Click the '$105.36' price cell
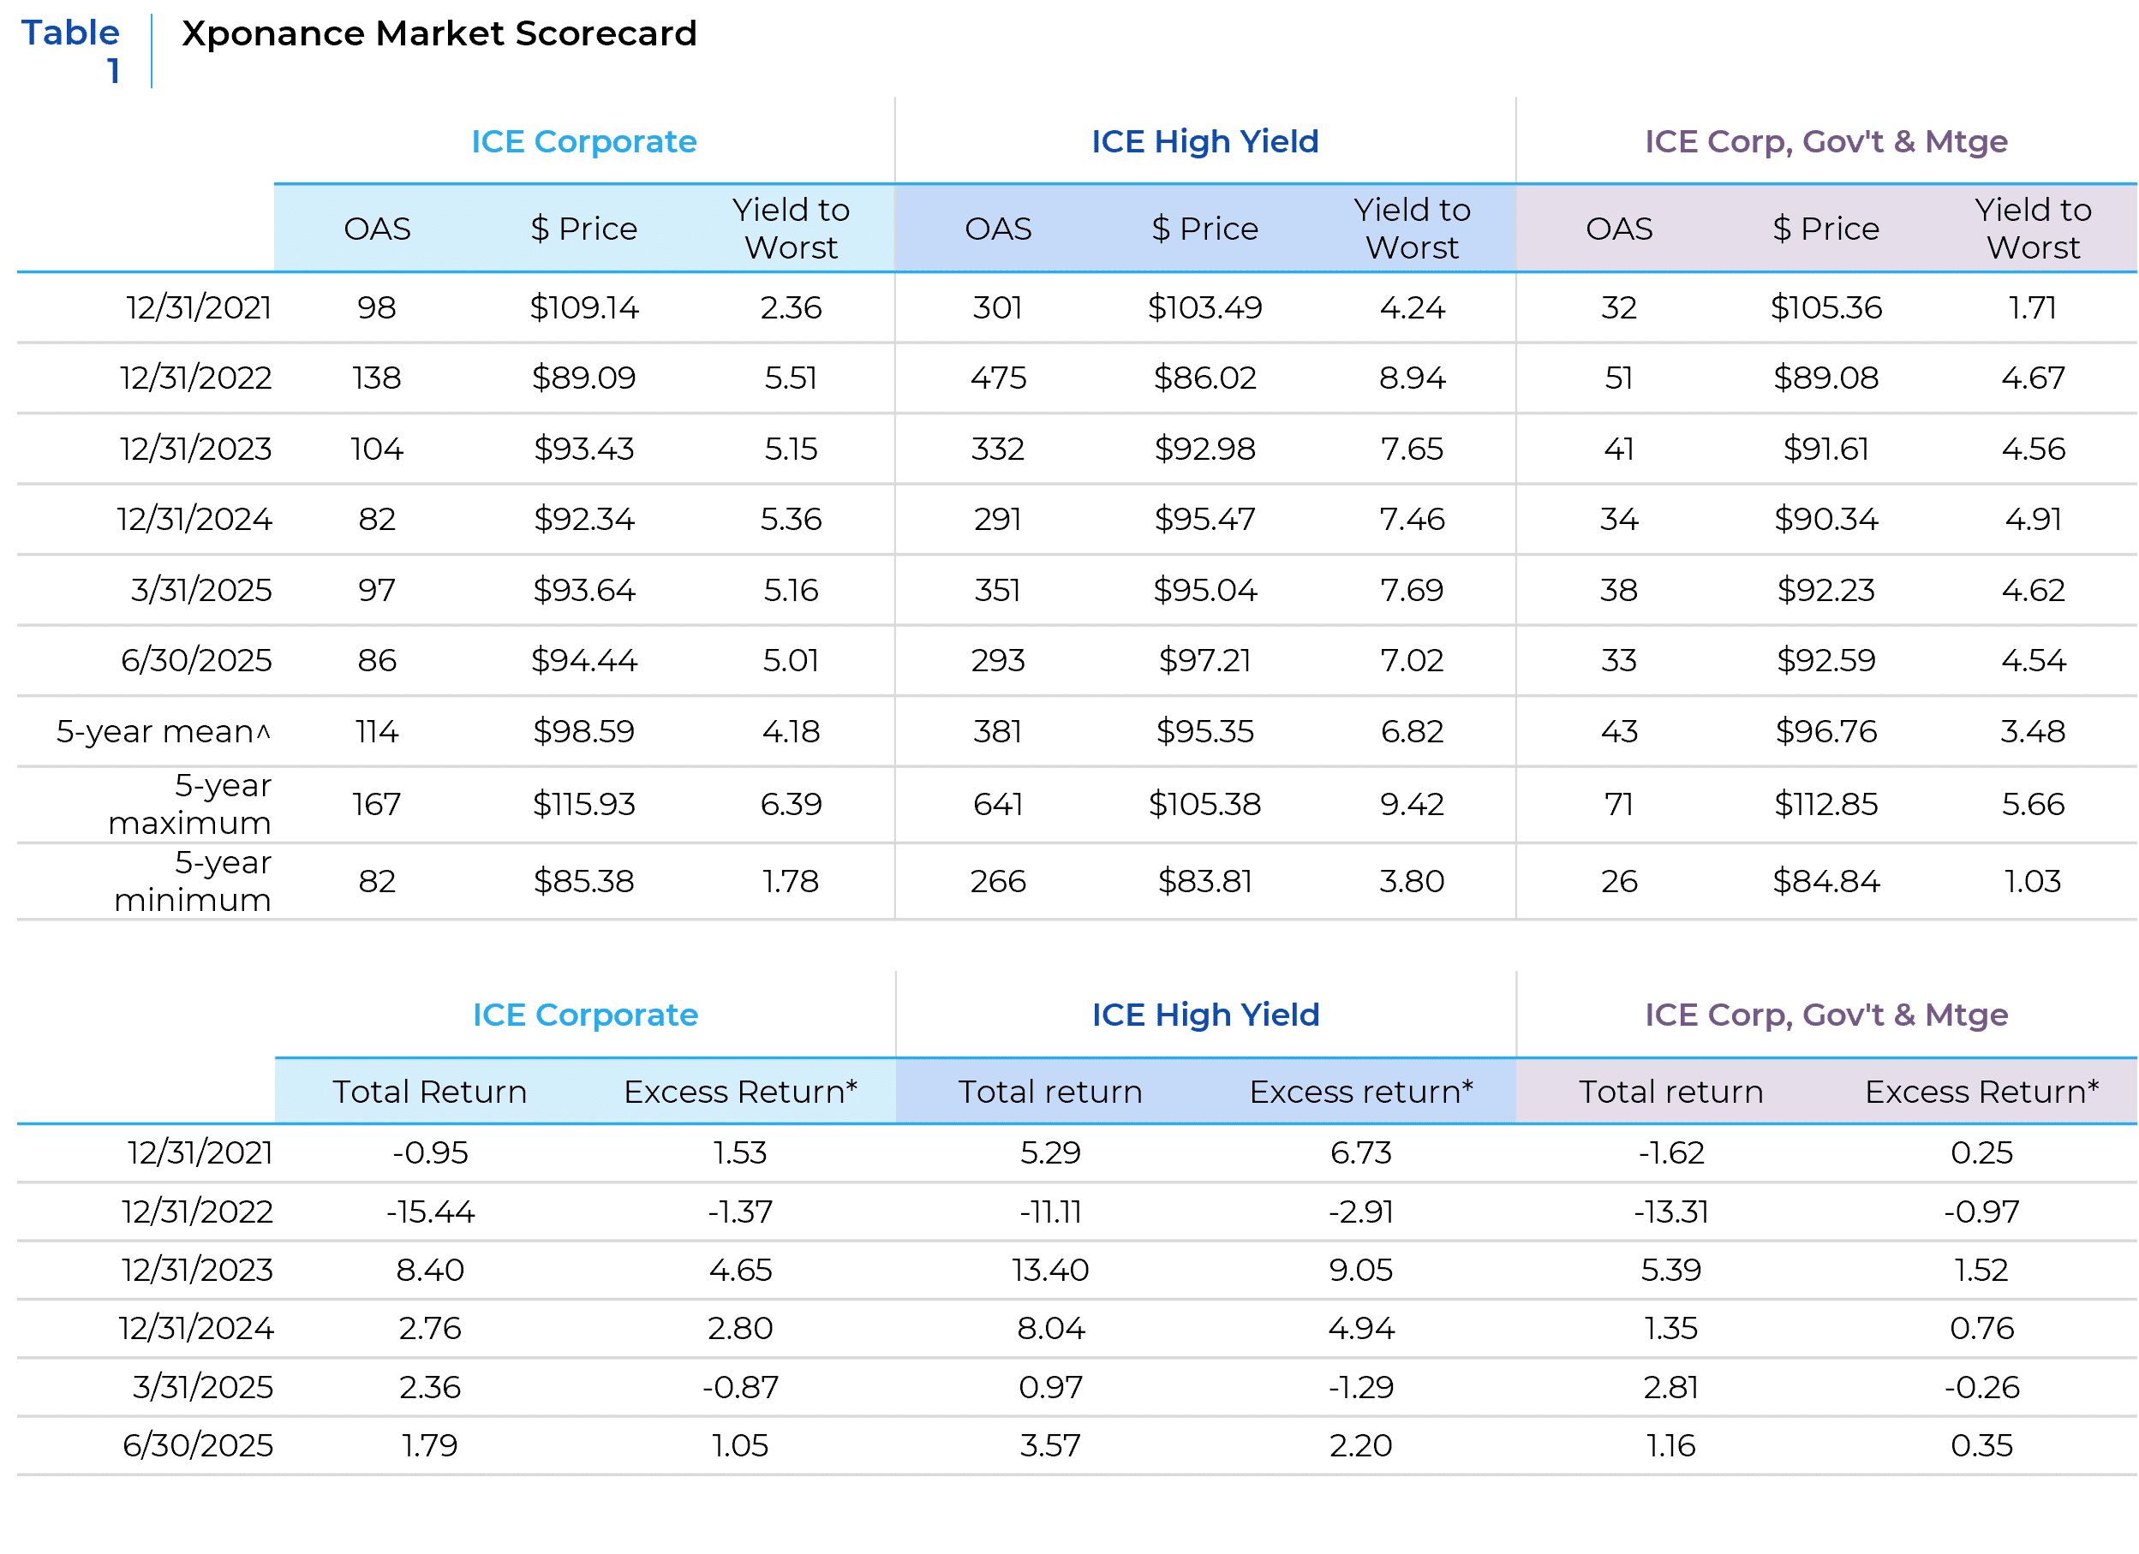 [1825, 307]
